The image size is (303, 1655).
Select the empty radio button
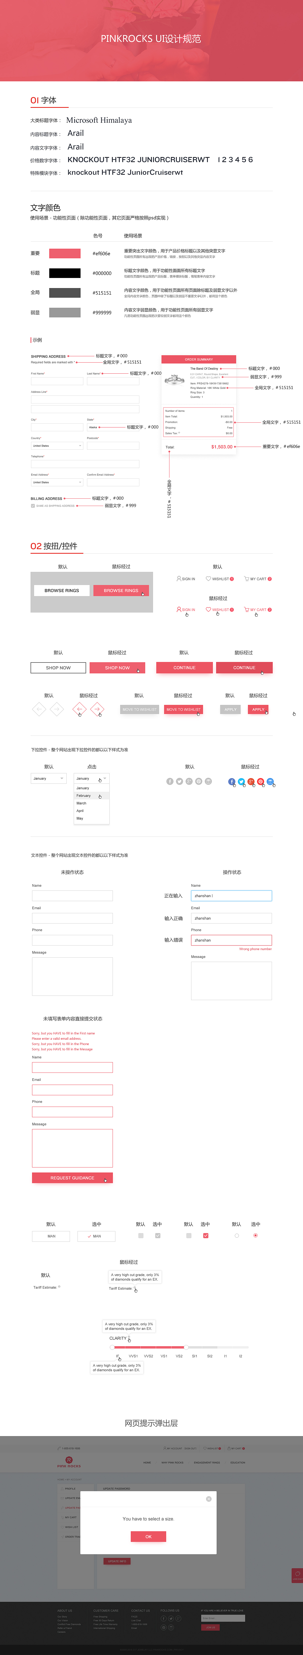tap(236, 1235)
